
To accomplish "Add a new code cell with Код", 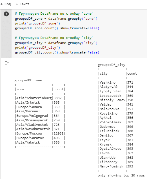I will (x=6, y=4).
